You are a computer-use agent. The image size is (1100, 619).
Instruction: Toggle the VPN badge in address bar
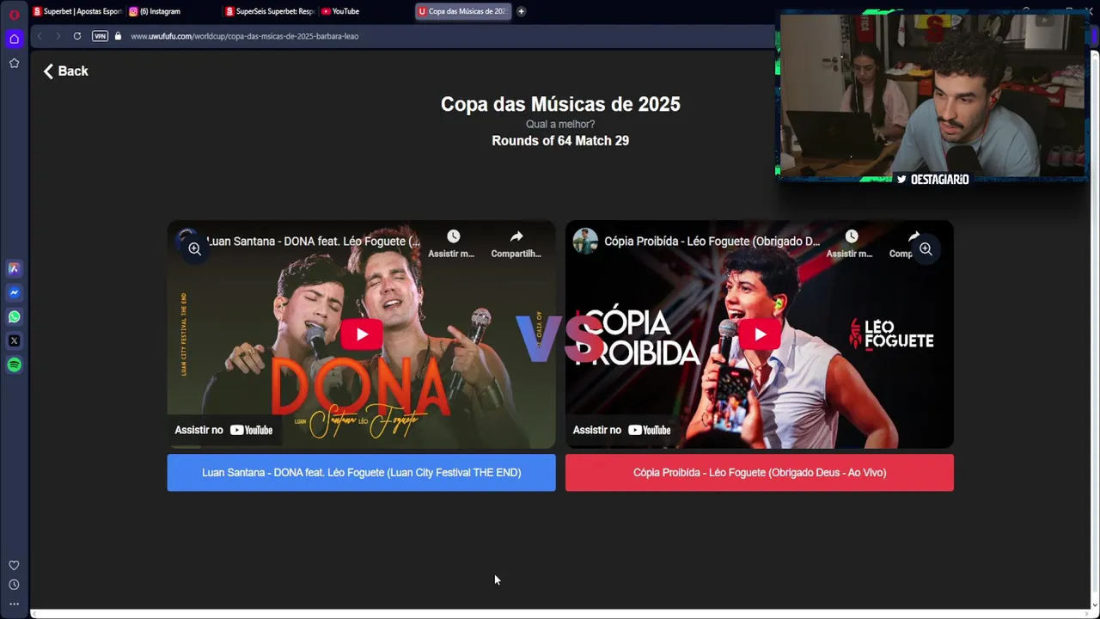[100, 36]
